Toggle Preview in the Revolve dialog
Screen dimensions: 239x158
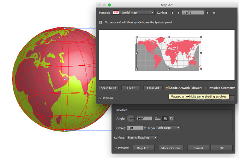click(x=116, y=148)
